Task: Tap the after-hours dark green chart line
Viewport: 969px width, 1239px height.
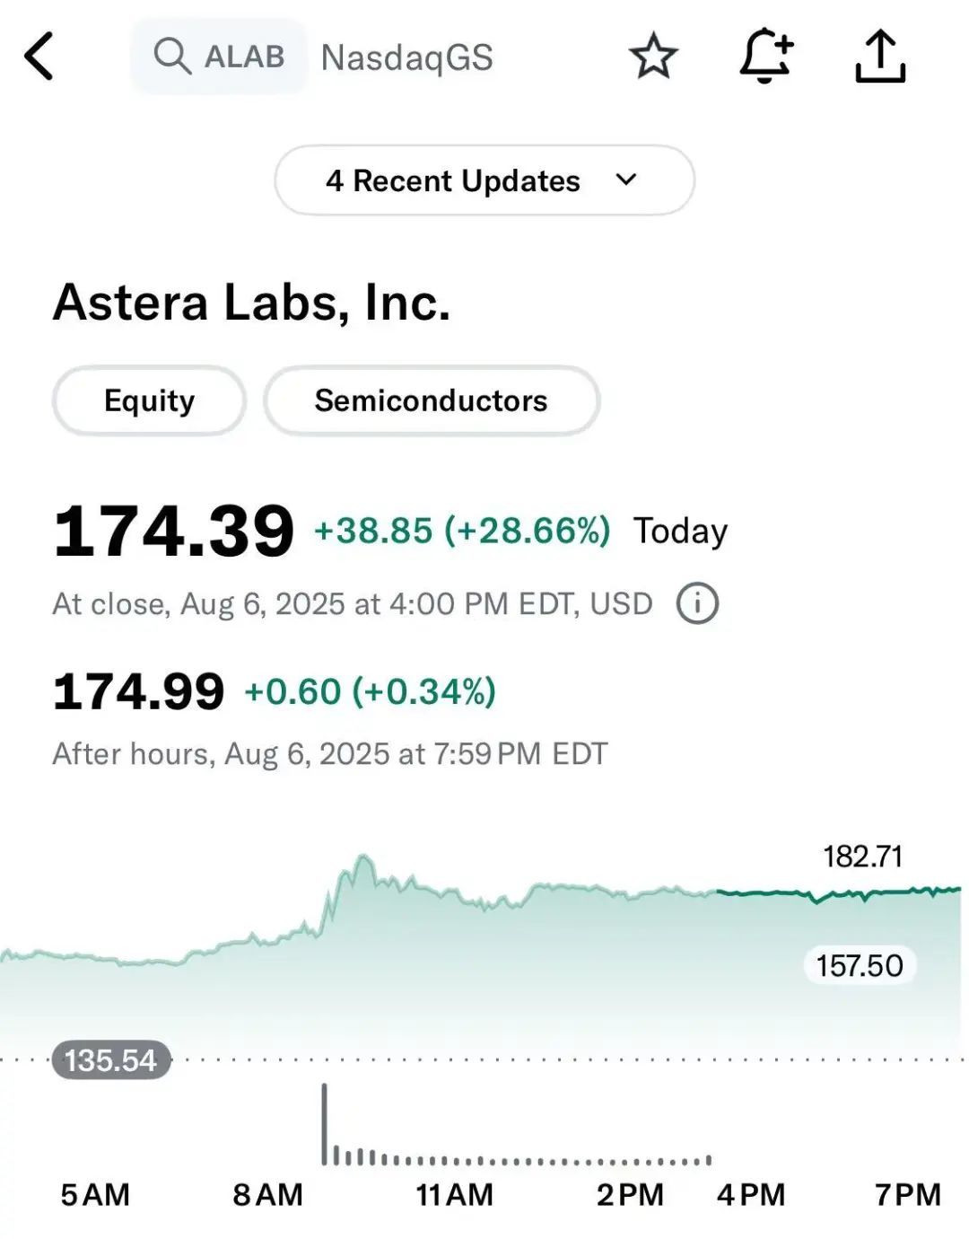Action: 839,893
